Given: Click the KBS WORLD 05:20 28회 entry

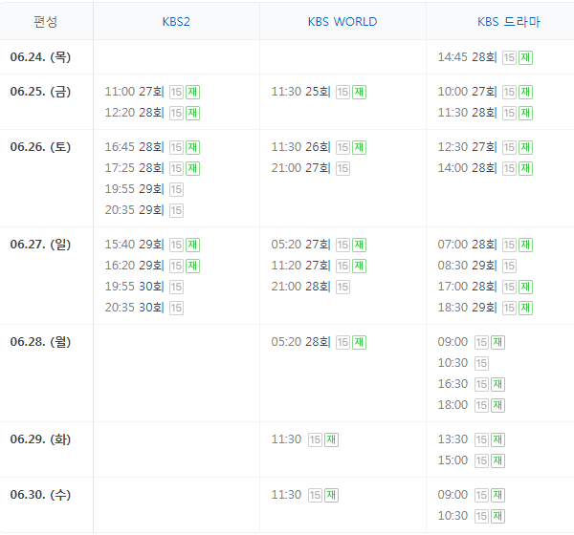Looking at the screenshot, I should click(x=300, y=342).
